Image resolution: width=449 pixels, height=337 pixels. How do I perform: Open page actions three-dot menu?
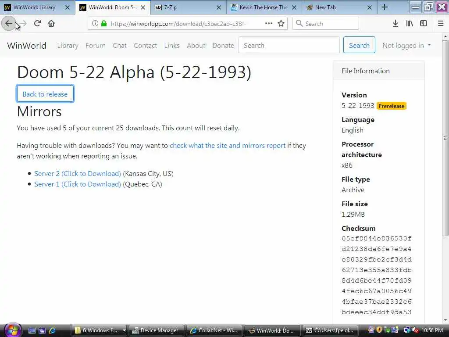[x=269, y=24]
